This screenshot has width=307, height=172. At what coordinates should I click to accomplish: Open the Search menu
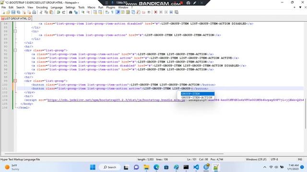pyautogui.click(x=20, y=8)
